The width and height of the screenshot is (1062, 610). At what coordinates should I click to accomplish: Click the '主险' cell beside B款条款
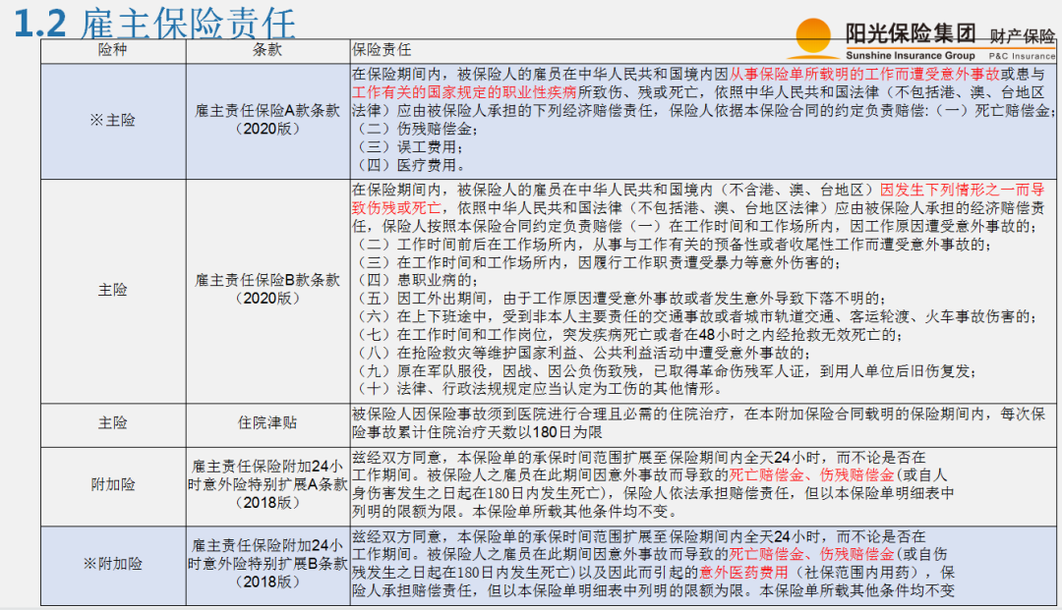pyautogui.click(x=113, y=290)
